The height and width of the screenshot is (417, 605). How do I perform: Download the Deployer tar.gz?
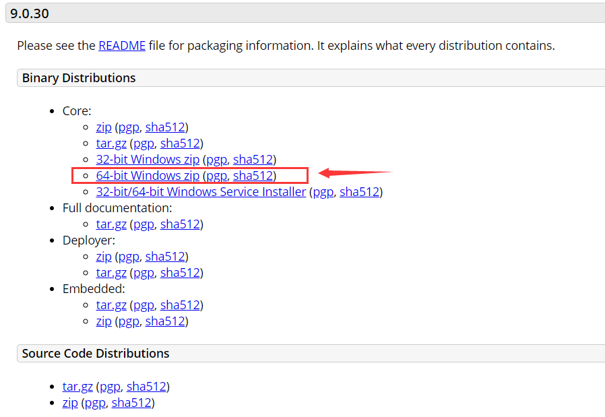(111, 273)
